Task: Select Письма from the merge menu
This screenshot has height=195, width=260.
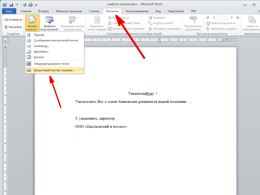Action: [55, 35]
